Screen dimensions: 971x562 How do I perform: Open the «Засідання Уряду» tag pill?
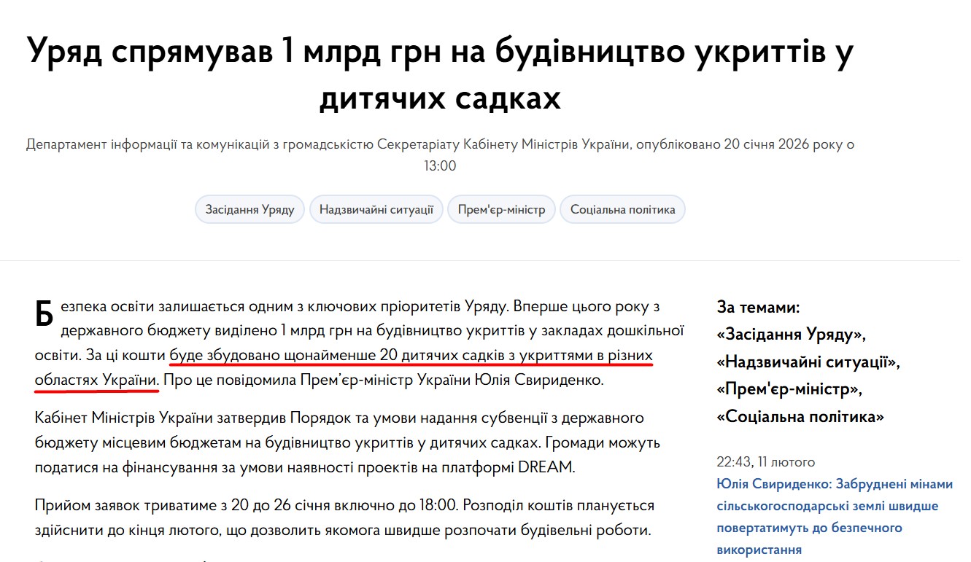click(x=249, y=209)
